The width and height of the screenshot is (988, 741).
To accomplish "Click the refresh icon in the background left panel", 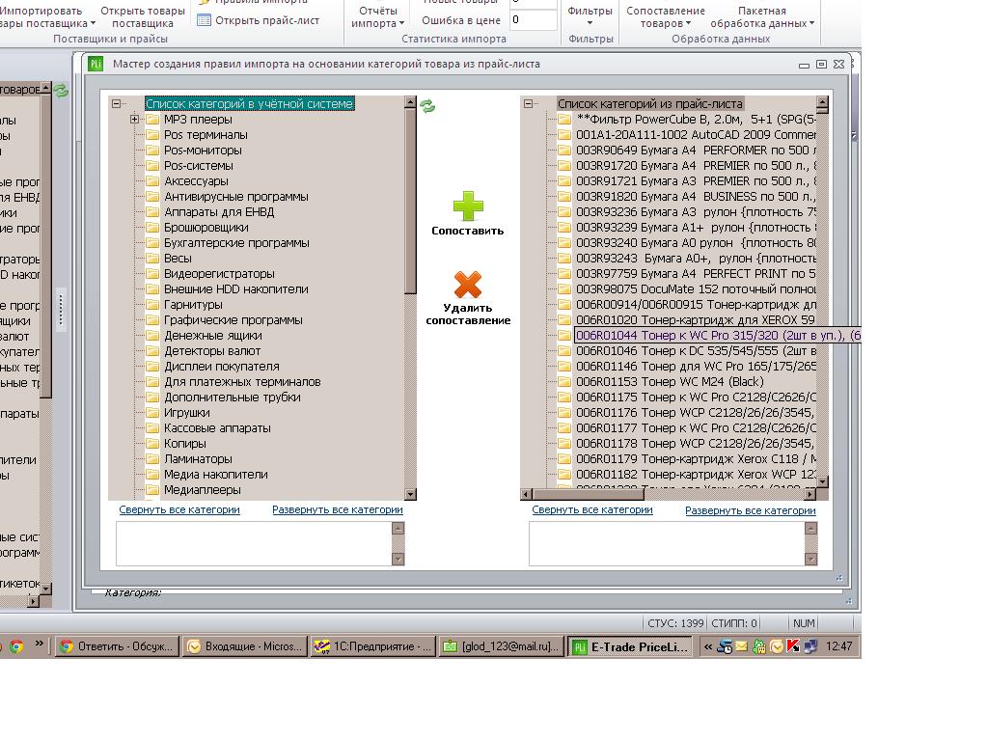I will pyautogui.click(x=61, y=91).
